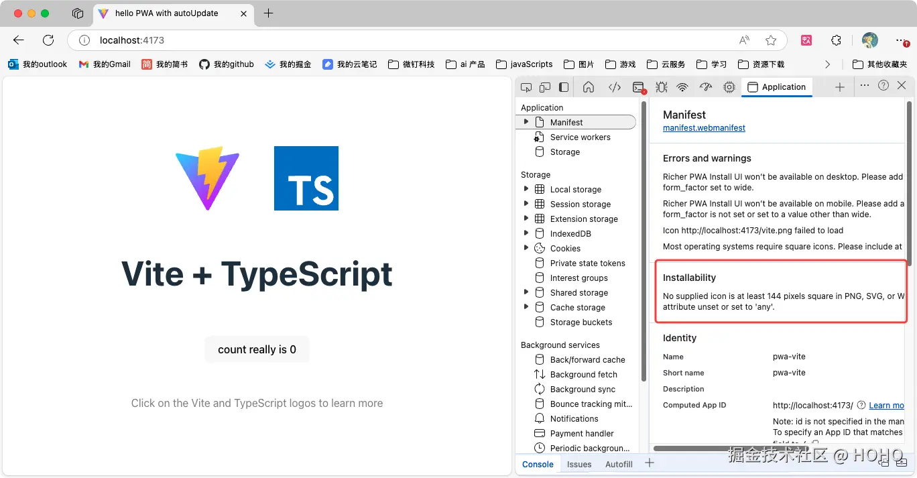Open a new browser tab
Screen dimensions: 917x478
click(268, 13)
